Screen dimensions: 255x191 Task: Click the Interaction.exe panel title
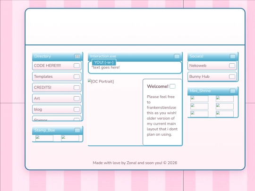pyautogui.click(x=103, y=56)
